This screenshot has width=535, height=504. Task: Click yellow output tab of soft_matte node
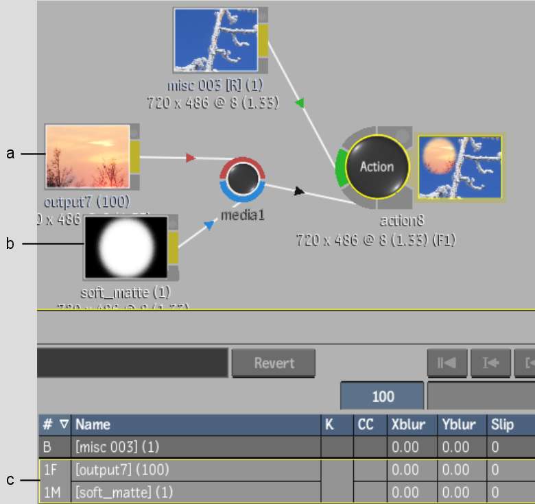click(x=174, y=248)
